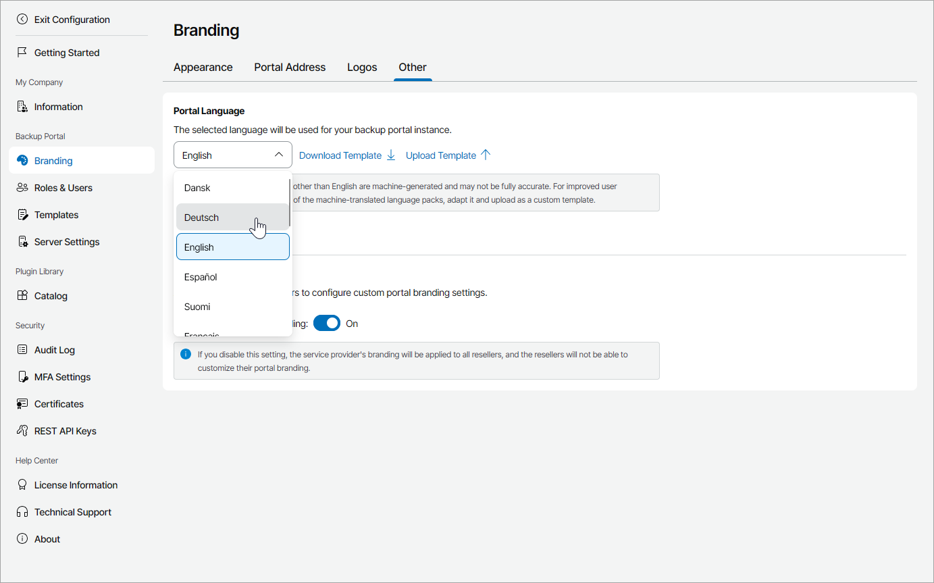Click the REST API Keys key icon
934x583 pixels.
point(22,431)
